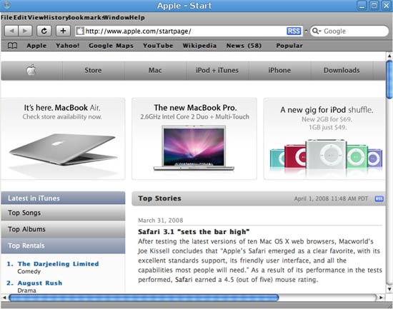Click the page icon beside the URL

click(80, 31)
